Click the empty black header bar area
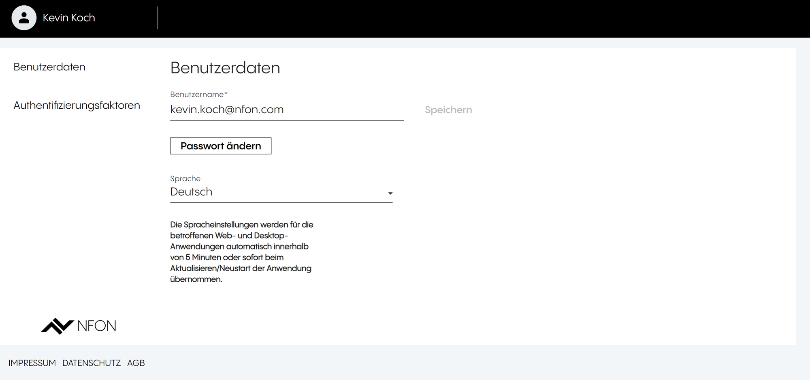Screen dimensions: 810x380 486,19
